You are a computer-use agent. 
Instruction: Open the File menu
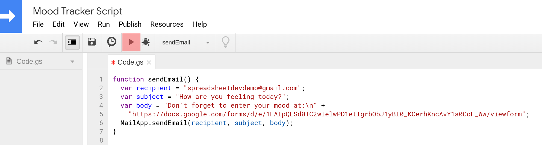pyautogui.click(x=38, y=24)
